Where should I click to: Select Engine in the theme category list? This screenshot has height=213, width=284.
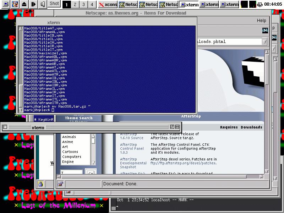pos(68,162)
